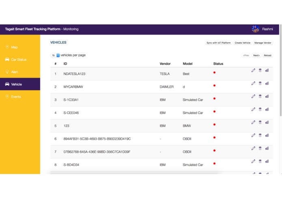Click the BMW model cell

point(187,126)
